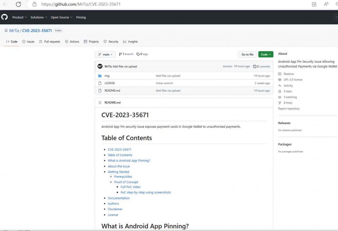Open README.md in the file list
The height and width of the screenshot is (231, 338).
(112, 90)
